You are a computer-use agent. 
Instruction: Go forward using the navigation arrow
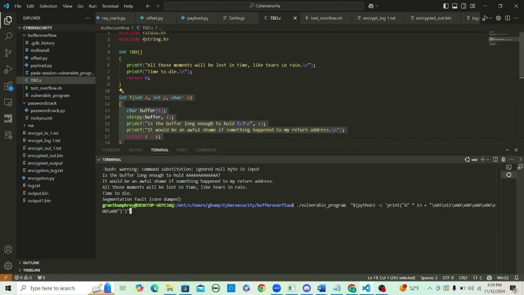(158, 6)
